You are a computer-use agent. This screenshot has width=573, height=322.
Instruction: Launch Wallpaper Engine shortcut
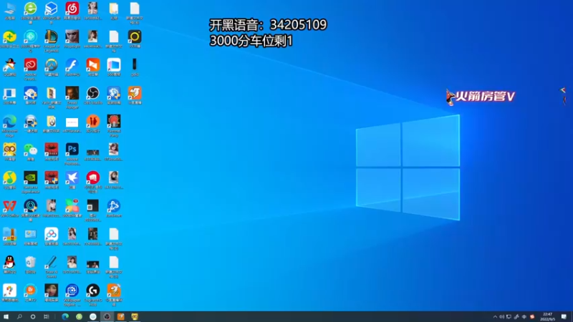click(x=72, y=291)
